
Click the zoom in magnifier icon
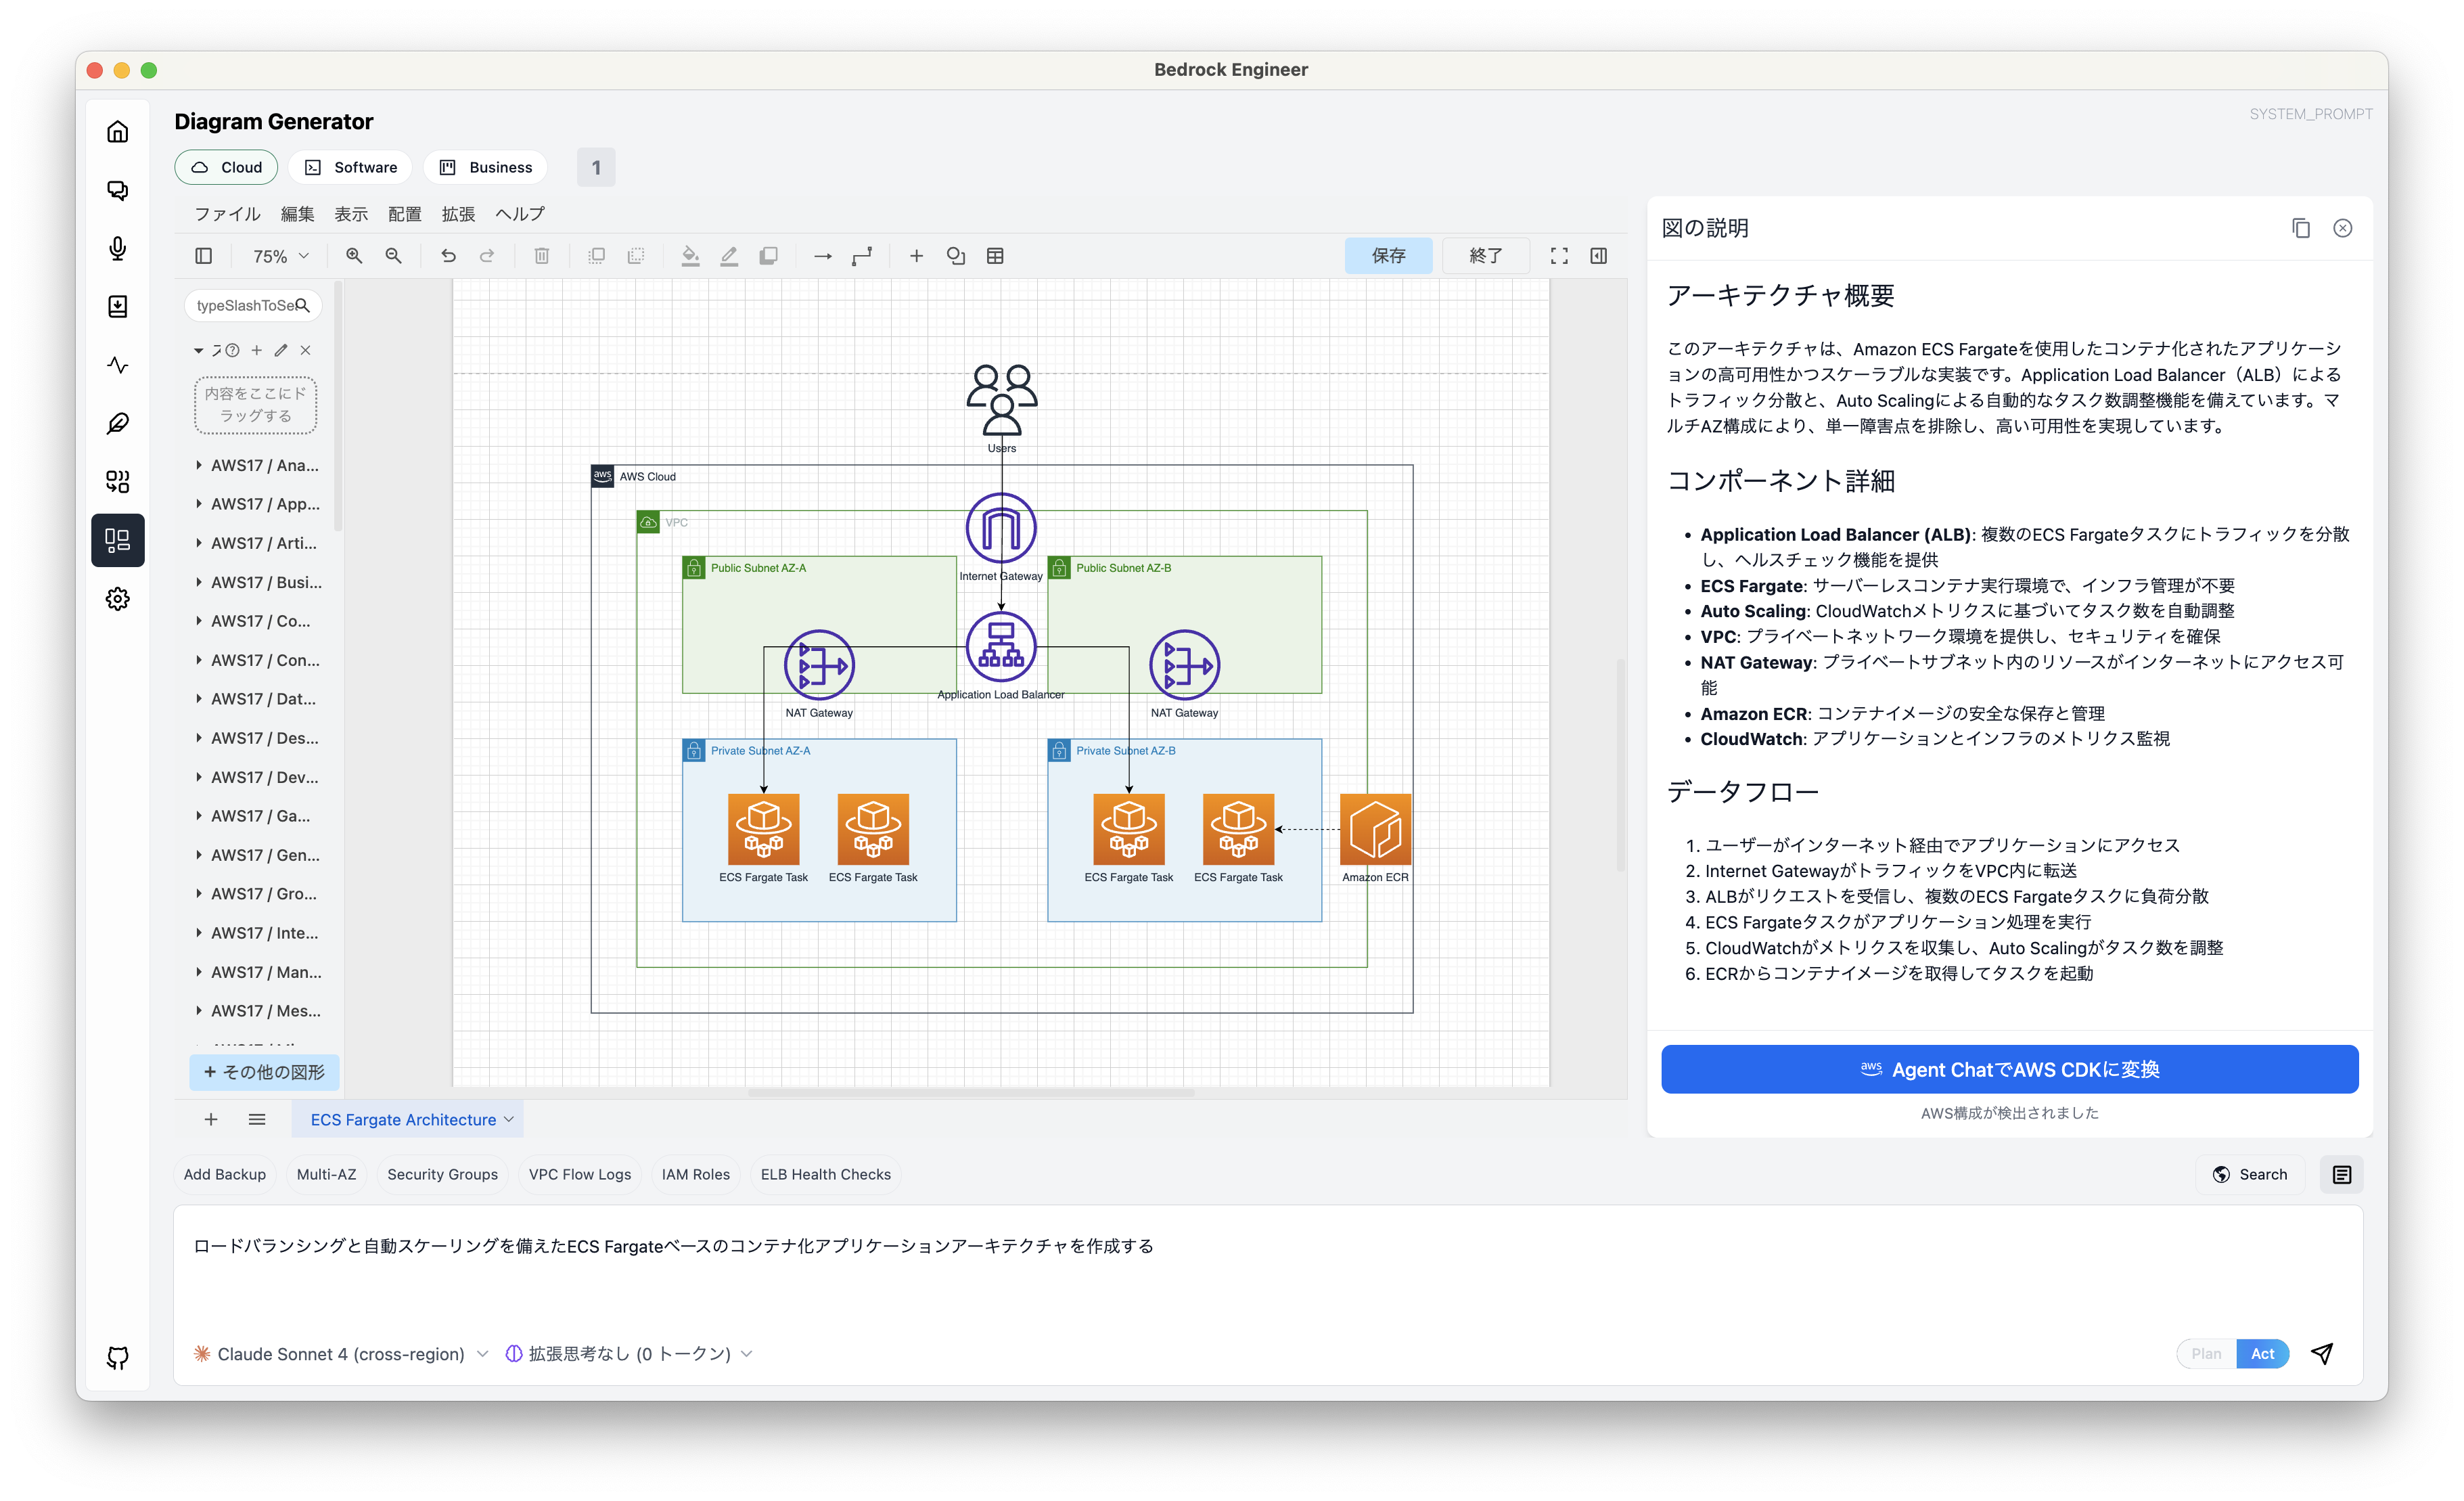(354, 256)
